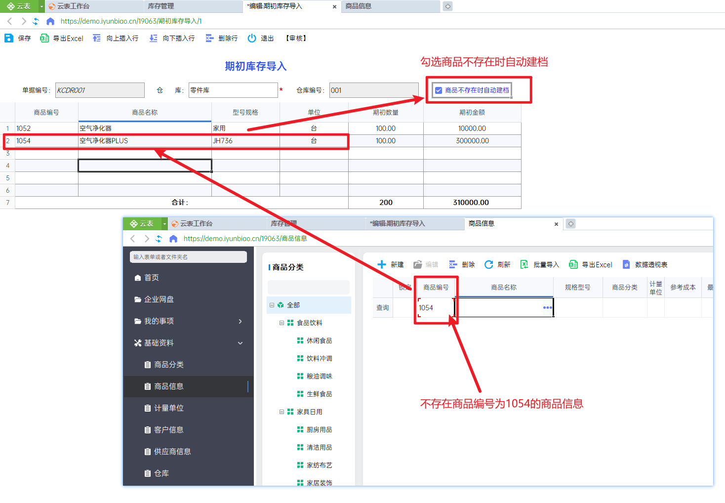Viewport: 725px width, 503px height.
Task: Refresh the top page with the reload icon
Action: click(36, 21)
